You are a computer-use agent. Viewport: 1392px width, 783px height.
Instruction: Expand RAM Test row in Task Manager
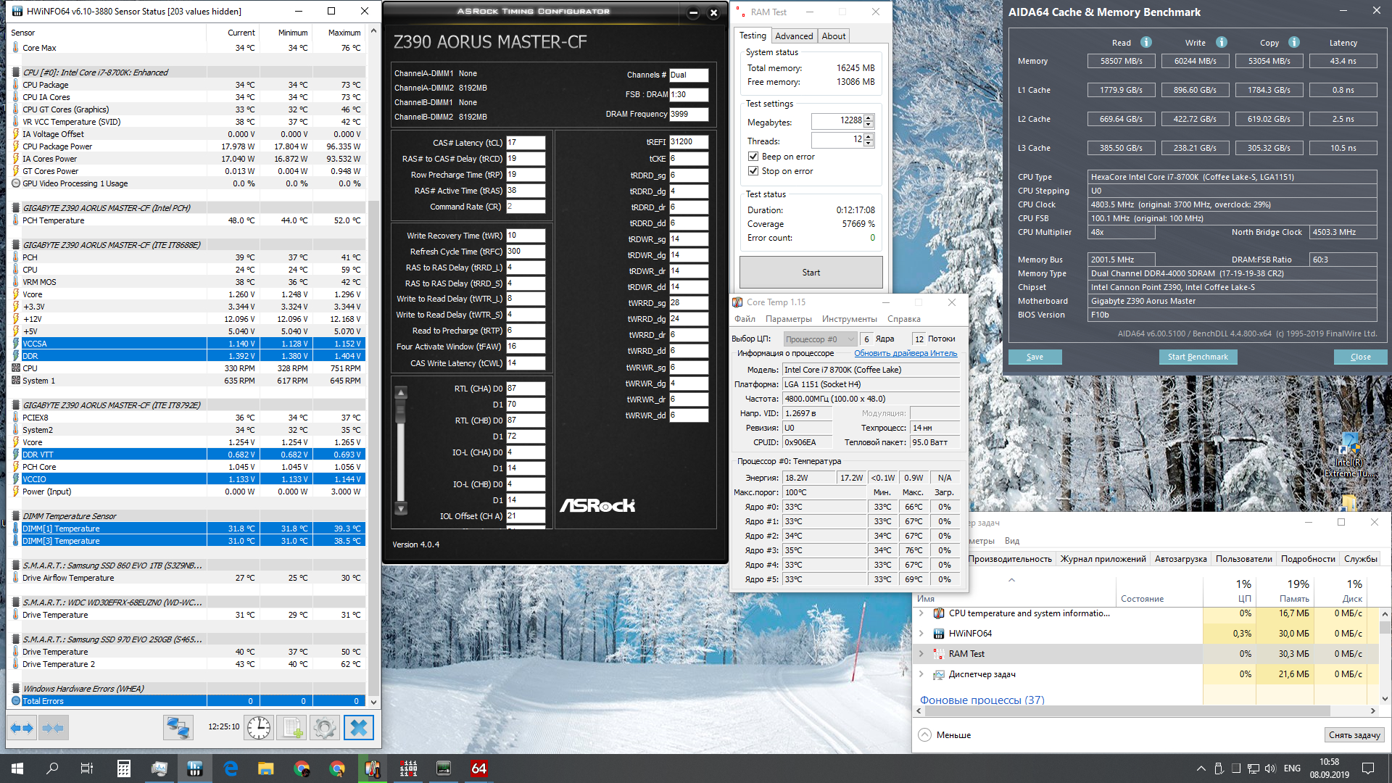pos(922,653)
